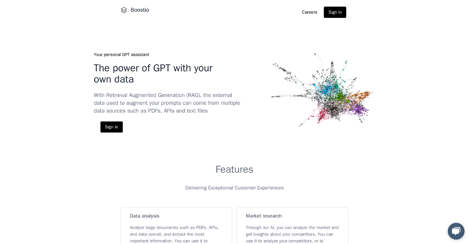
Task: Click the Retrieval Augmented Generation description paragraph
Action: pyautogui.click(x=167, y=103)
